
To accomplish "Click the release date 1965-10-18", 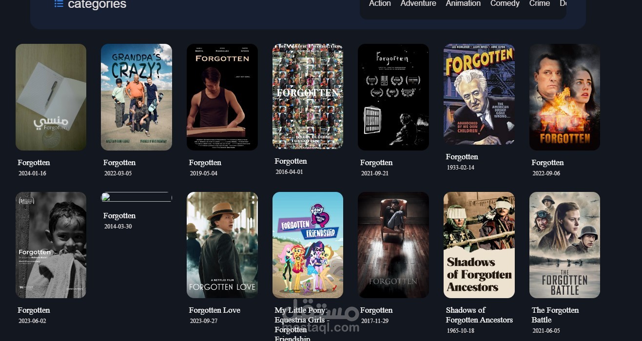I will click(x=461, y=331).
